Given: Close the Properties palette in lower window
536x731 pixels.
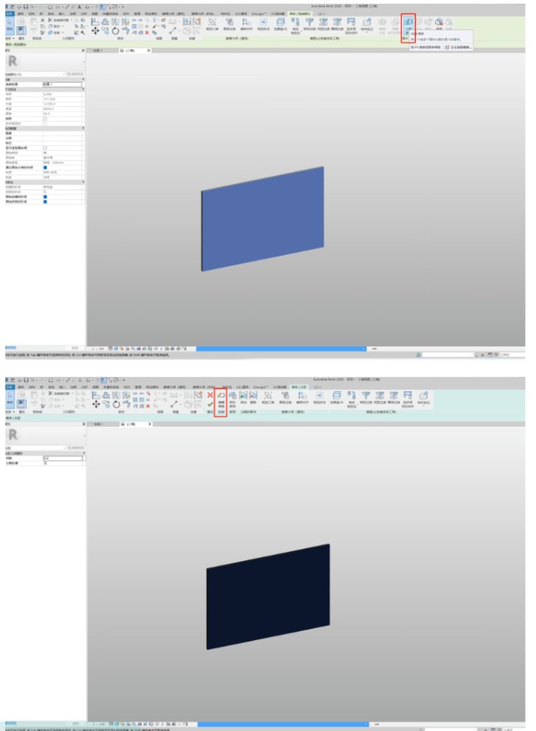Looking at the screenshot, I should pyautogui.click(x=84, y=424).
